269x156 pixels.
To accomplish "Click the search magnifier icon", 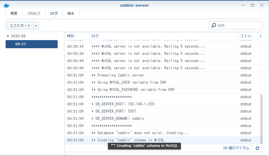I will [214, 25].
